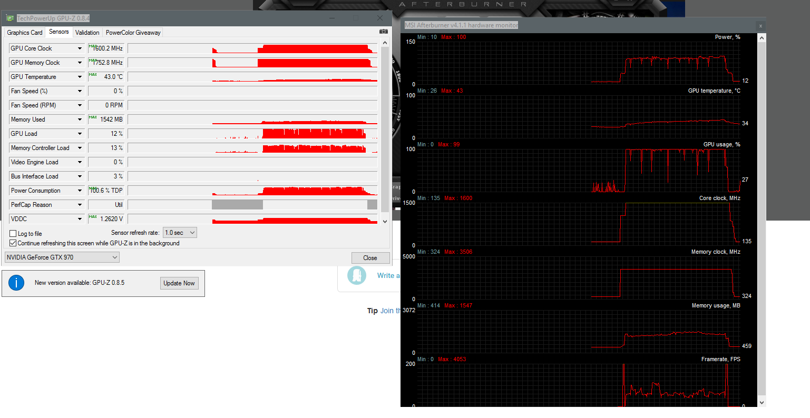This screenshot has width=810, height=418.
Task: Click the GPU Core Clock 1600.2 MHz value
Action: pyautogui.click(x=106, y=48)
